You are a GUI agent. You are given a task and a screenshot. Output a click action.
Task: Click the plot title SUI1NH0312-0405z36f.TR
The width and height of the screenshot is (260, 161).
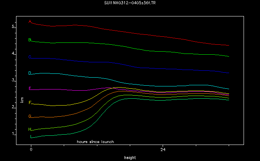tap(130, 3)
